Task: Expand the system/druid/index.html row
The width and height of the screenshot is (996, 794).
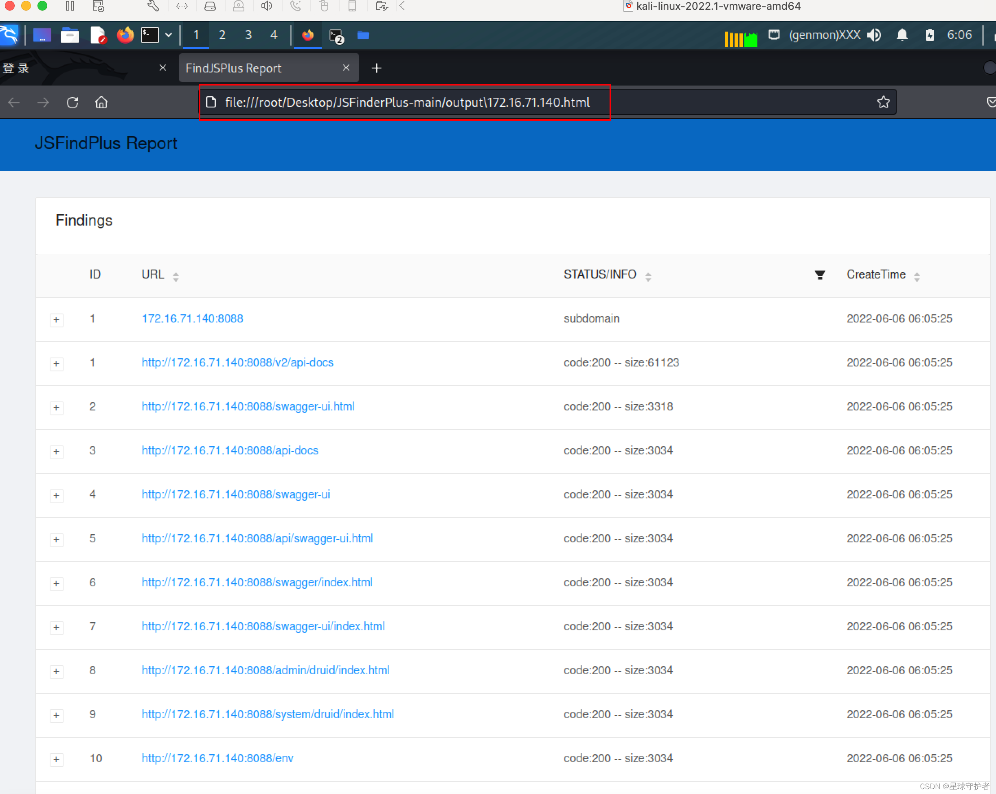Action: coord(56,715)
